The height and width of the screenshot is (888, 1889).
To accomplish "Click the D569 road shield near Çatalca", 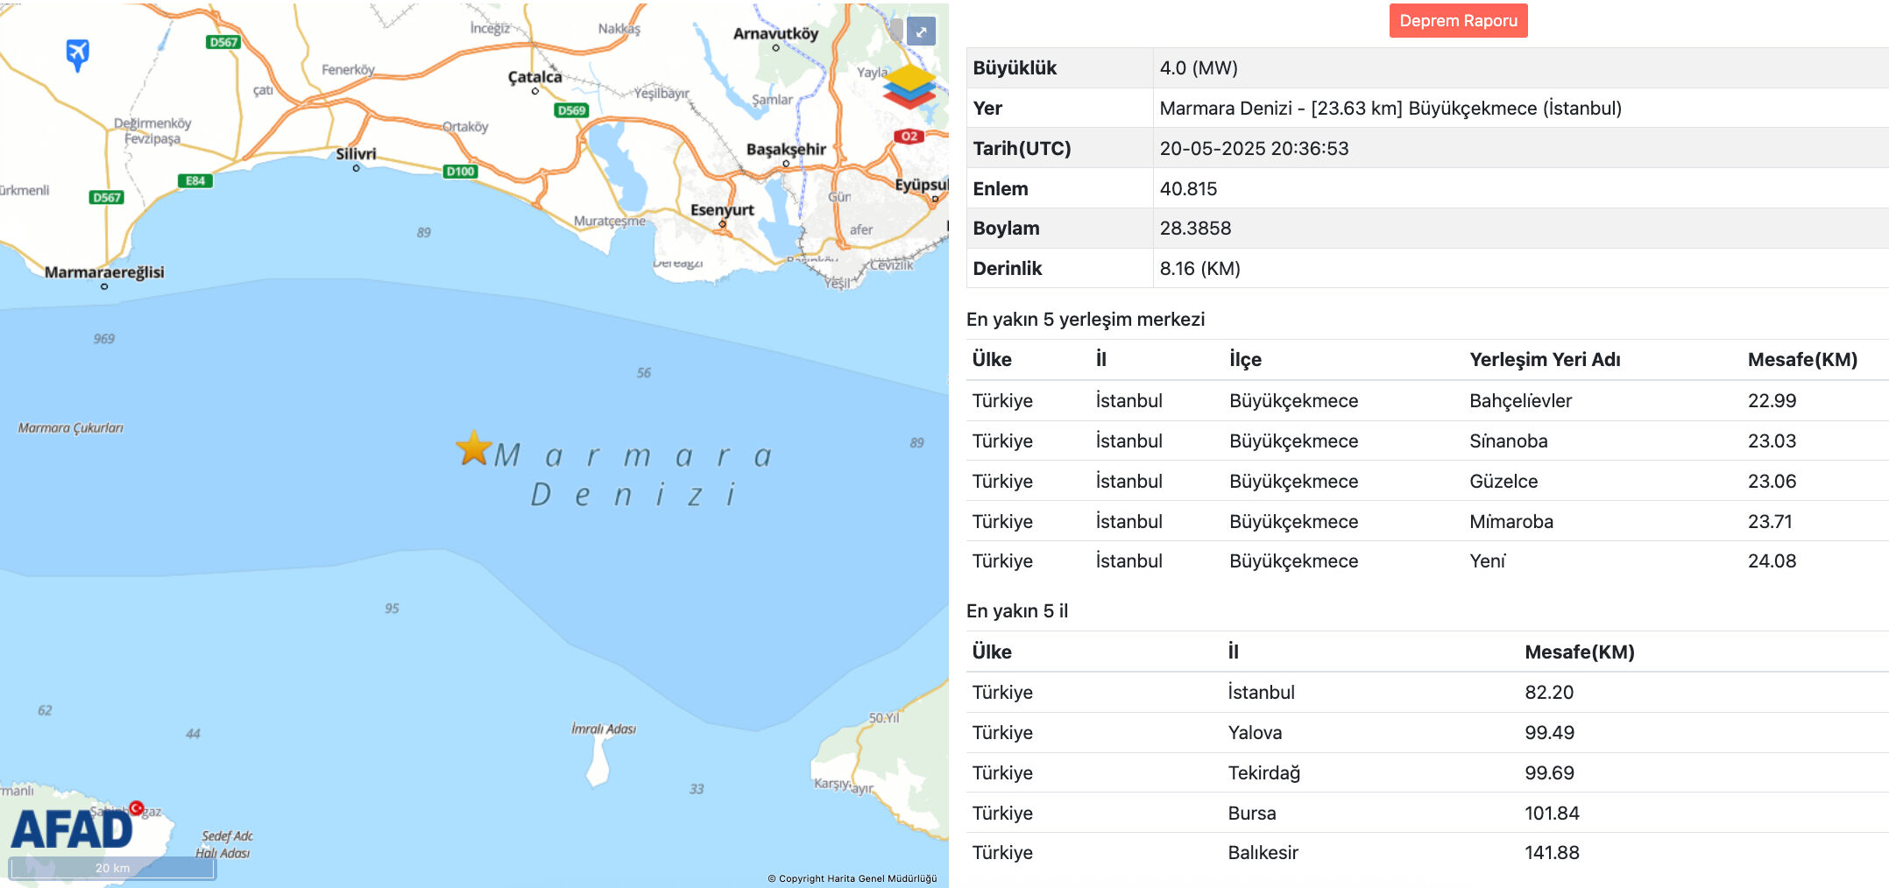I will click(x=571, y=110).
